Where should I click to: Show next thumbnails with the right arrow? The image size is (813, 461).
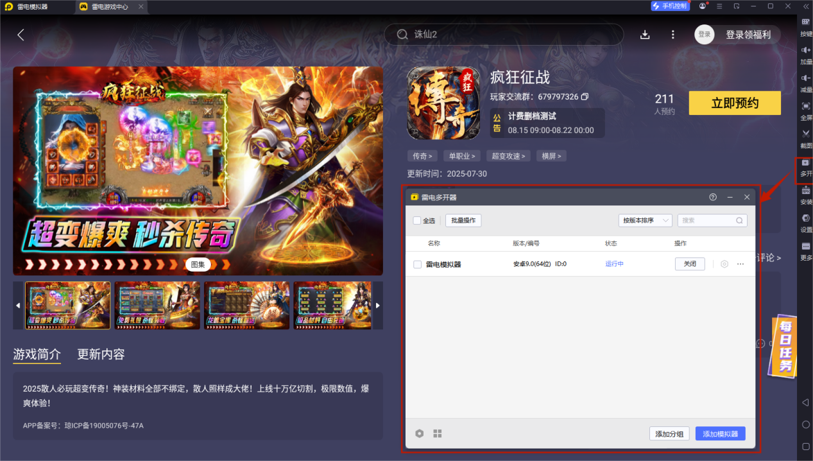[378, 305]
